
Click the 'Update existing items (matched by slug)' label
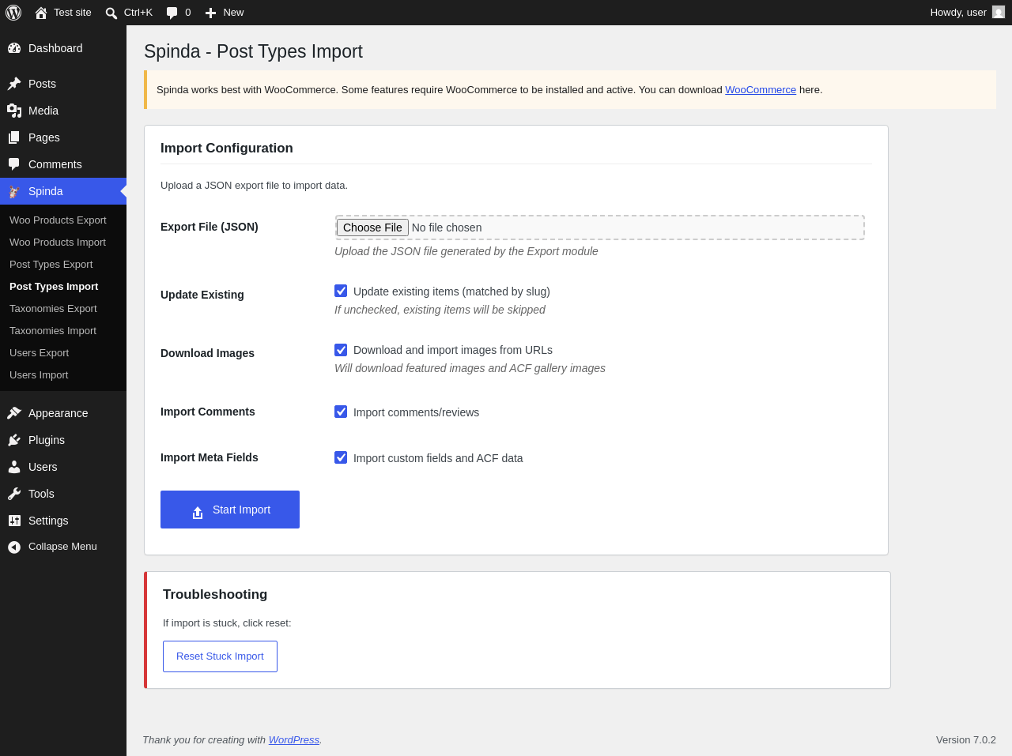[x=451, y=291]
